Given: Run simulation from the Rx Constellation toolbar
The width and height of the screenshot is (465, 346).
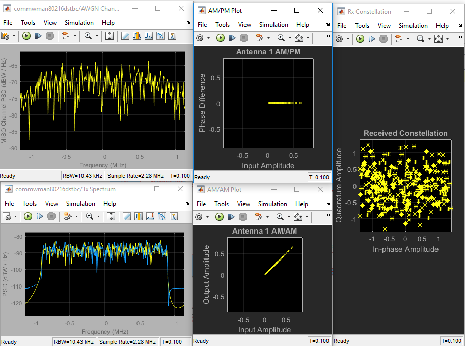Looking at the screenshot, I should click(x=360, y=39).
